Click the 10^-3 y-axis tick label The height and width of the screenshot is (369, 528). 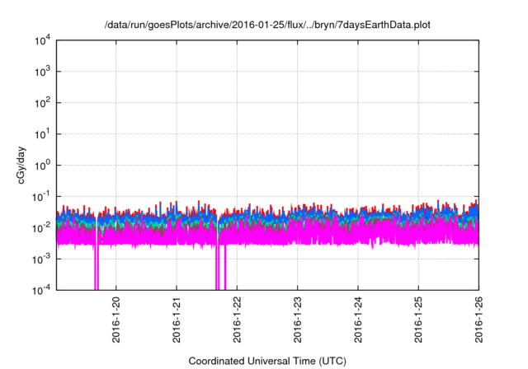pyautogui.click(x=41, y=259)
